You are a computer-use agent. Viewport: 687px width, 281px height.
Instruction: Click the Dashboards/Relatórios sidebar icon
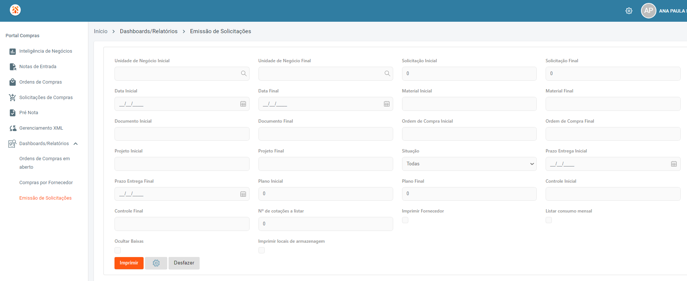pyautogui.click(x=13, y=144)
